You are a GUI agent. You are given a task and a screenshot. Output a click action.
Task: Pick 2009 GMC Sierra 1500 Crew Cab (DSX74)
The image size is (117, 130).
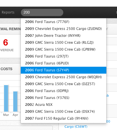(63, 112)
